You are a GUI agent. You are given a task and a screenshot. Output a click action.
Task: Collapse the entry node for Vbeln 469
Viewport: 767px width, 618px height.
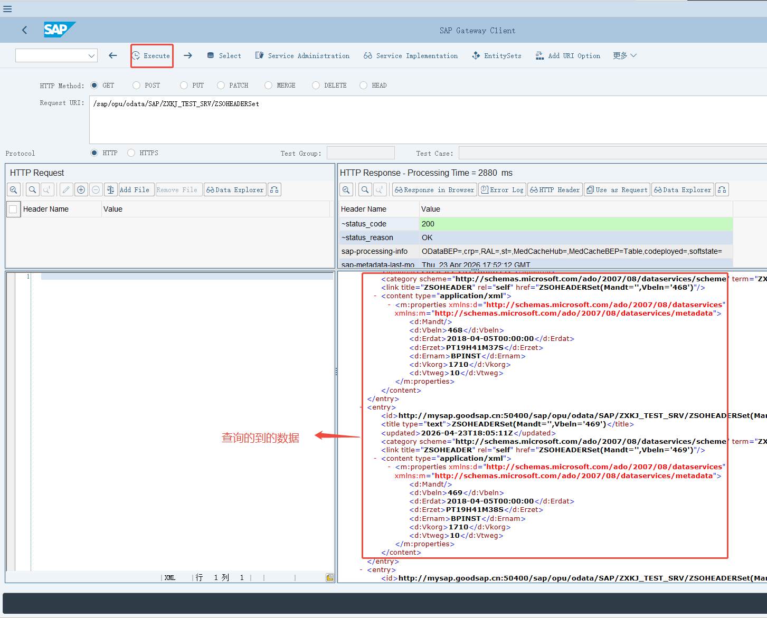tap(361, 407)
